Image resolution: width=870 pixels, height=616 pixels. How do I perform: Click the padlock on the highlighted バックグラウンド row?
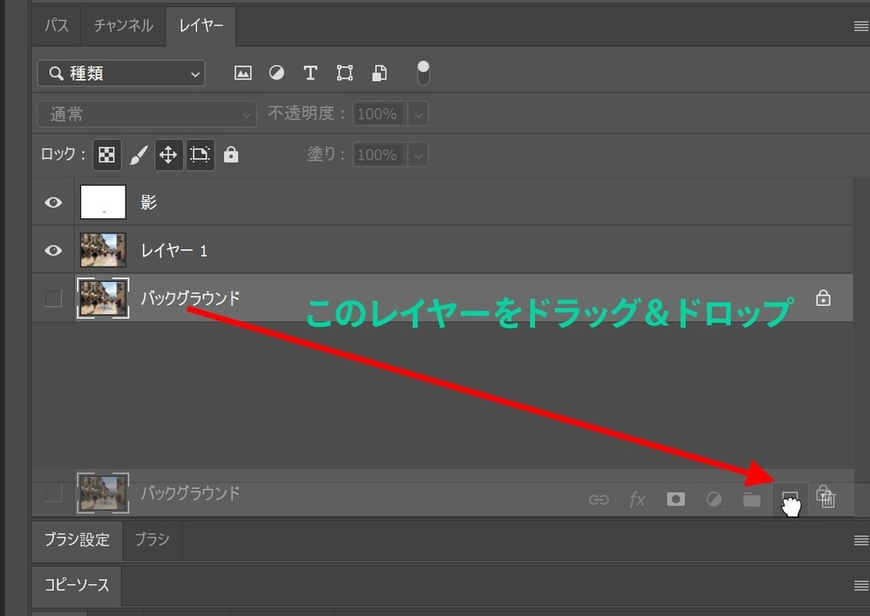point(823,297)
